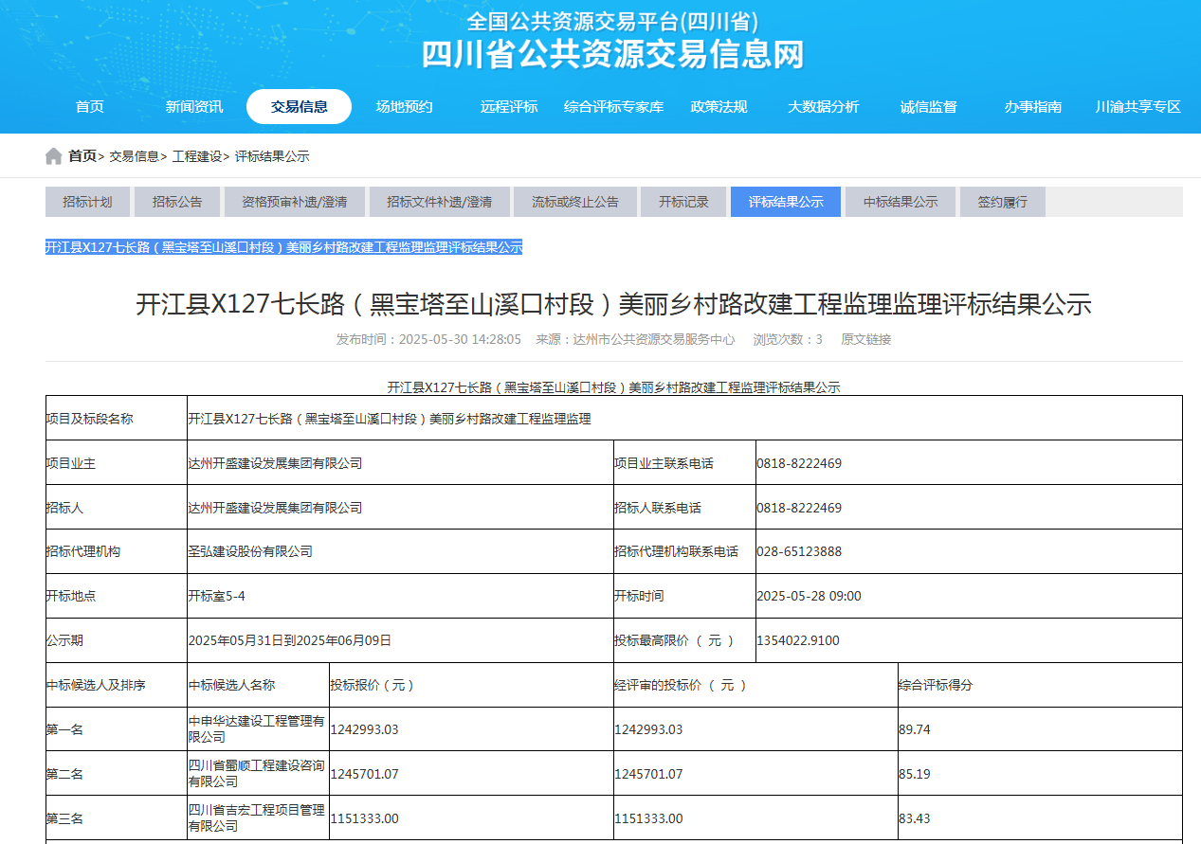The height and width of the screenshot is (844, 1201).
Task: Select the 中标结果公示 tab
Action: (901, 202)
